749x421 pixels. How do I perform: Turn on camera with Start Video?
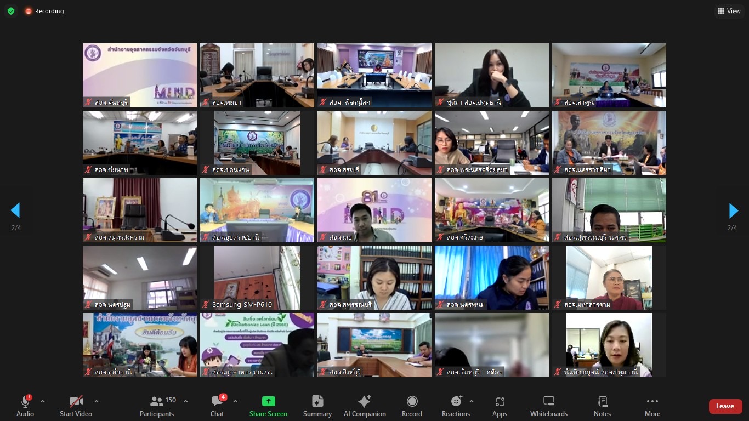[x=76, y=406]
